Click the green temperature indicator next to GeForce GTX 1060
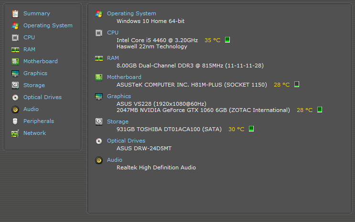The width and height of the screenshot is (355, 222). pos(320,110)
